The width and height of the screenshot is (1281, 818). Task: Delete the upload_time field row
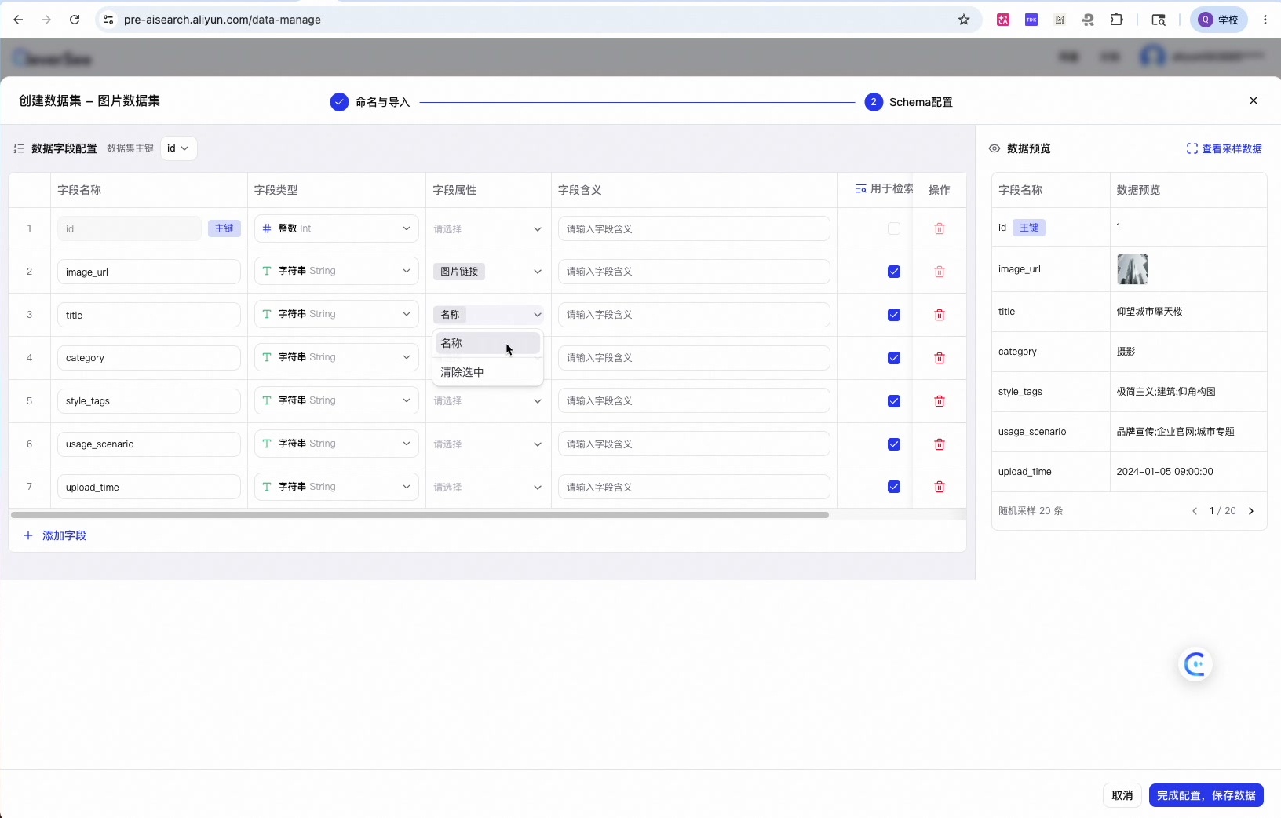pyautogui.click(x=939, y=487)
